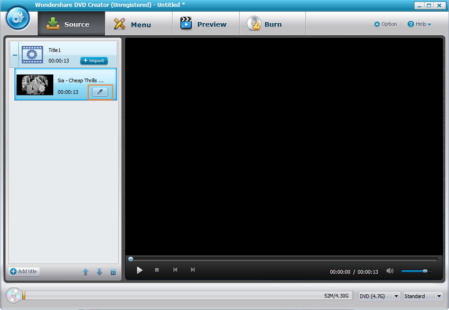
Task: Click the Add title button
Action: [x=24, y=271]
